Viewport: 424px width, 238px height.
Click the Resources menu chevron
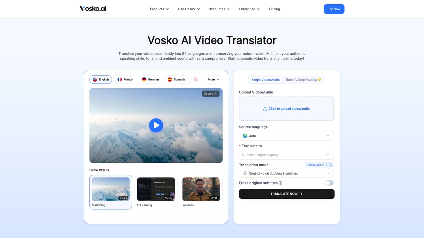coord(229,9)
